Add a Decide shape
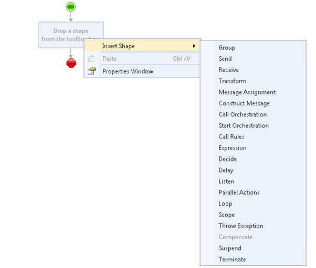 227,159
